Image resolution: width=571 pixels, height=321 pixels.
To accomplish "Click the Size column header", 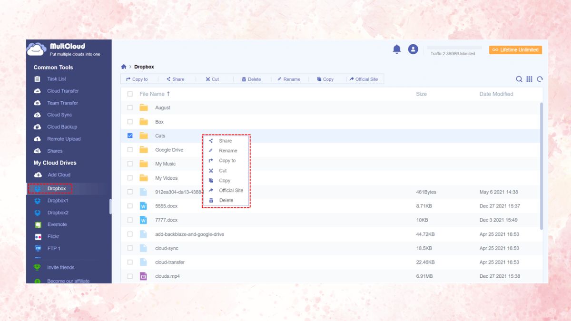I will 421,94.
